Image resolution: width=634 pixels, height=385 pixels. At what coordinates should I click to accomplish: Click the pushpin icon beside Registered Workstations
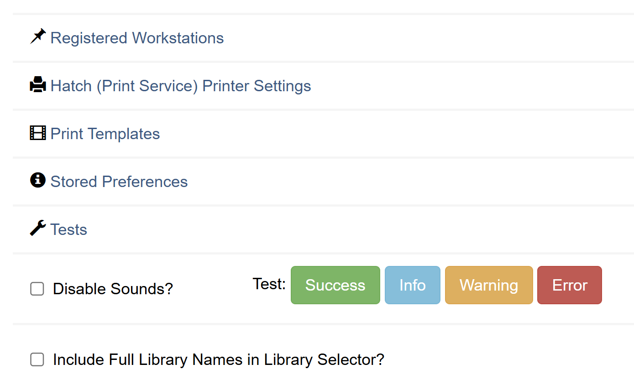tap(38, 36)
